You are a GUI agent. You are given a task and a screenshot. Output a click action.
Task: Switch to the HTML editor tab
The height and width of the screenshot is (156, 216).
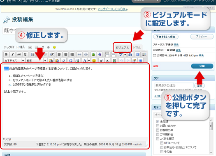(137, 48)
